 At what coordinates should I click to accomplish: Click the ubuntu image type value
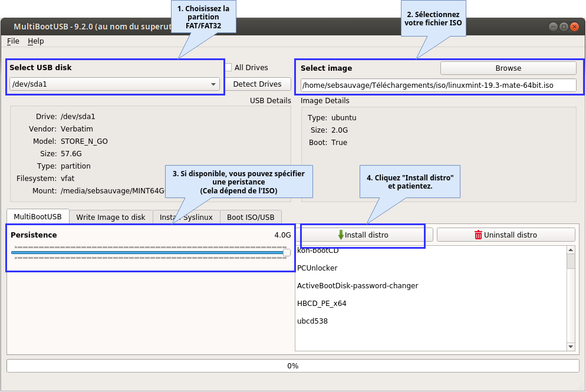[344, 118]
